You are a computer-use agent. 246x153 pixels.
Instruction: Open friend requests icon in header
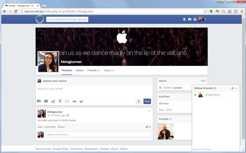(x=184, y=19)
